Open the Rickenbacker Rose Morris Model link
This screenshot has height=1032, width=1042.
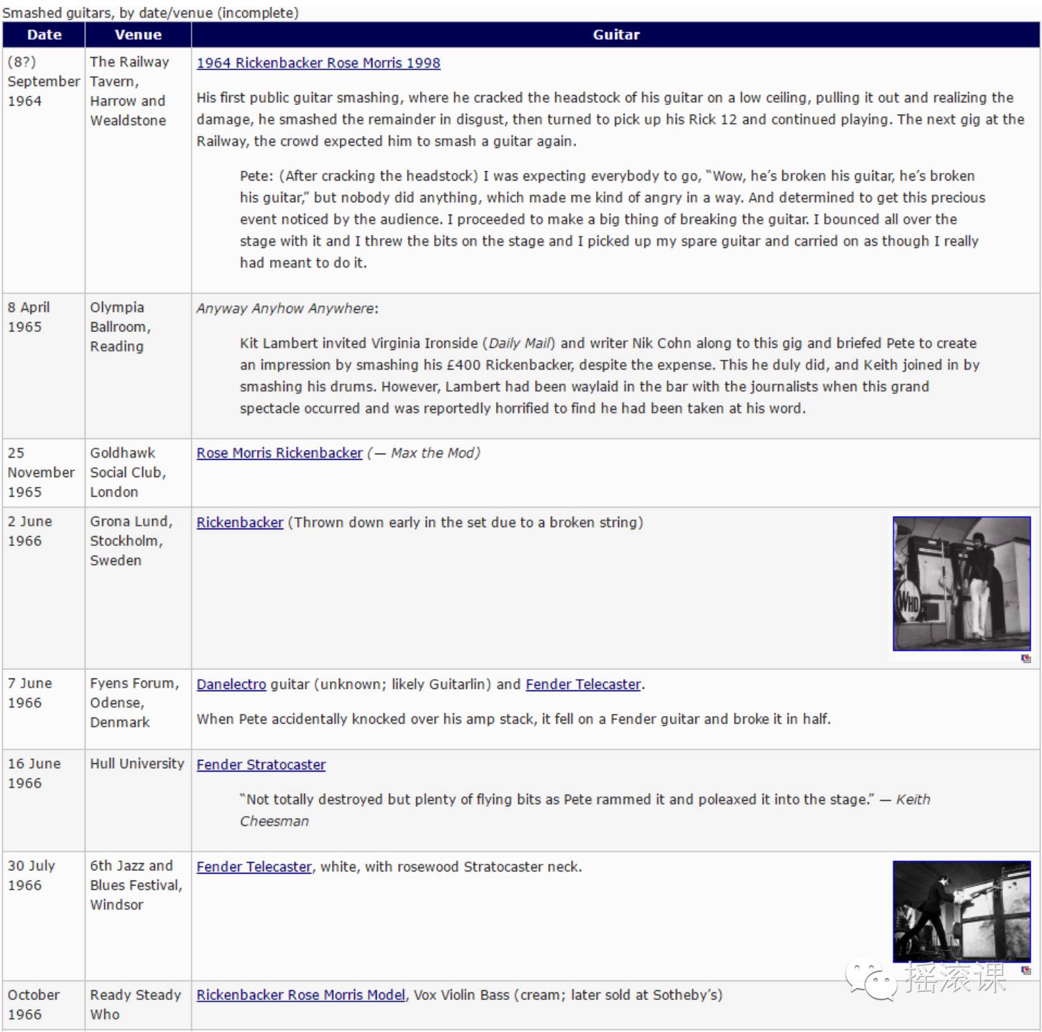pyautogui.click(x=301, y=994)
